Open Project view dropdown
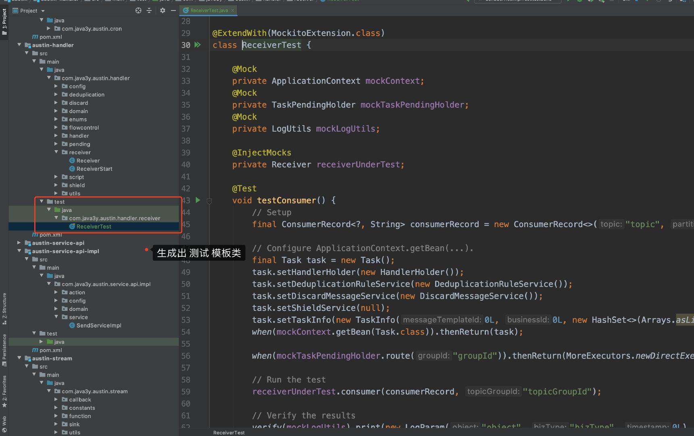The image size is (694, 436). (x=43, y=11)
